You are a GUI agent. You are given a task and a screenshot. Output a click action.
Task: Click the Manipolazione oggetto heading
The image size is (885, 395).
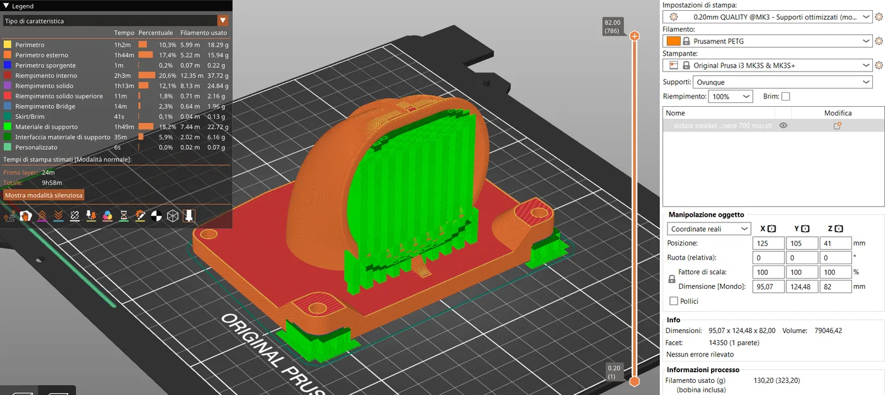(706, 214)
